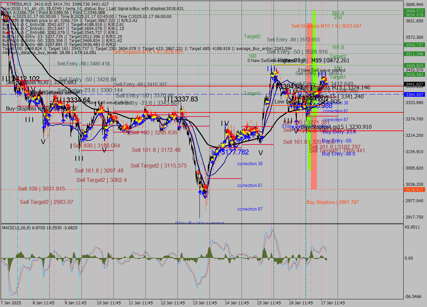Click the 3690.940 price axis label
This screenshot has height=307, width=427.
(x=414, y=4)
